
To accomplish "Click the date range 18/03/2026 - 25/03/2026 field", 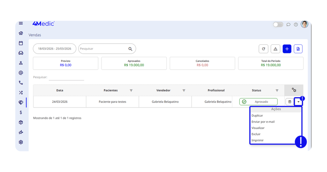I will click(x=55, y=49).
